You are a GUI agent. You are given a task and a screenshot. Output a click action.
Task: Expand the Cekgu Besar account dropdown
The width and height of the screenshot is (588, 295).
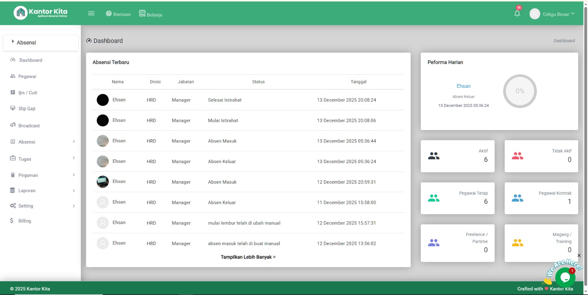pos(558,14)
